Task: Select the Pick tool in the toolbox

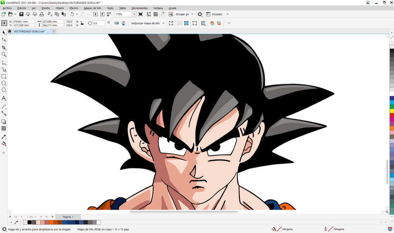Action: [x=4, y=32]
